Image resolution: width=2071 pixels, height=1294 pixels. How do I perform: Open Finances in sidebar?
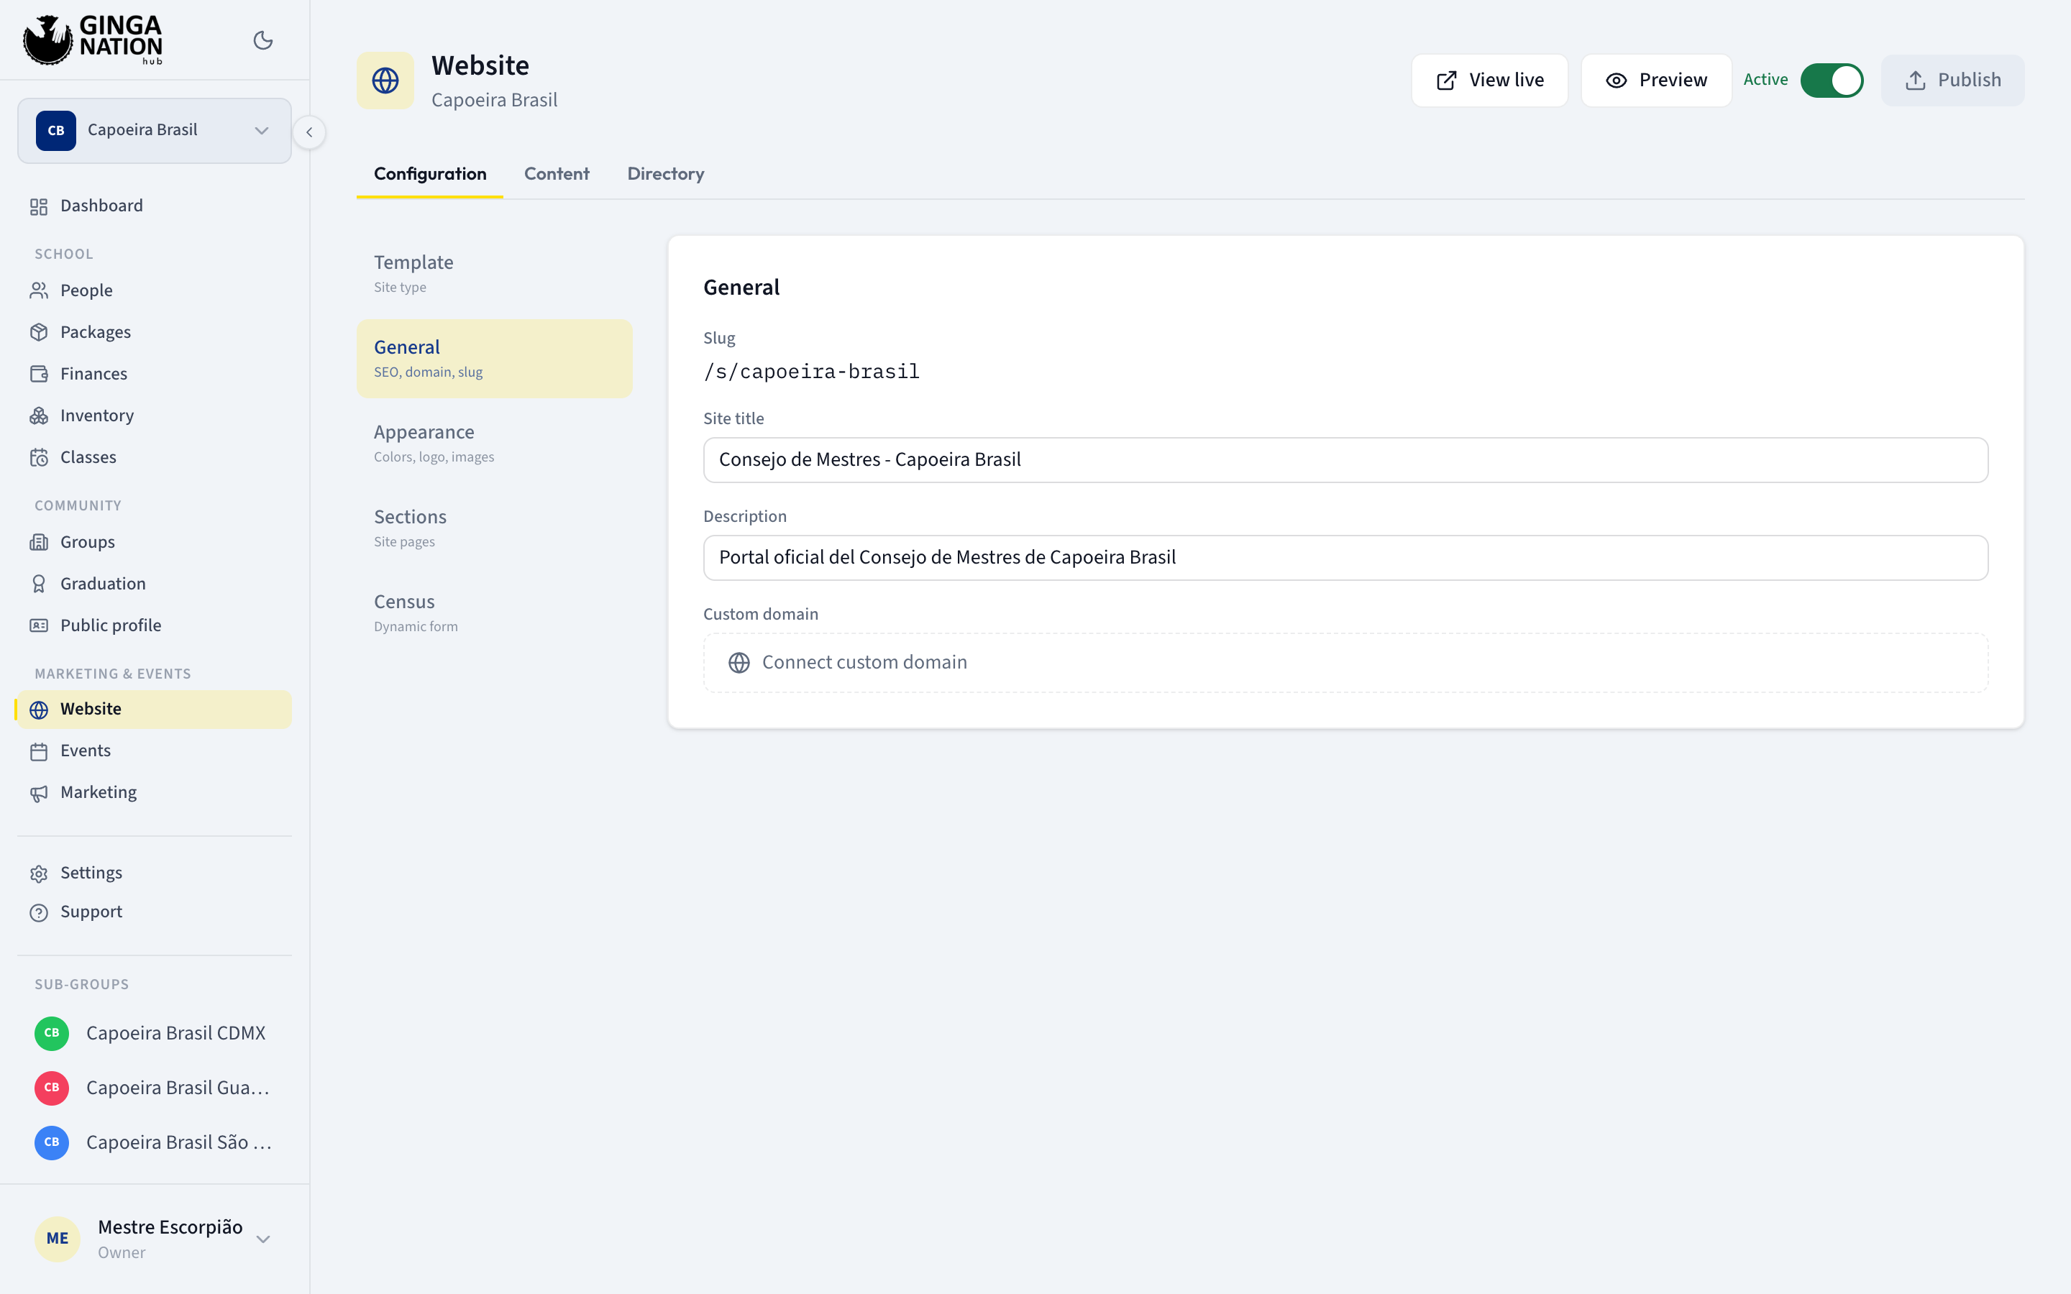pyautogui.click(x=154, y=374)
